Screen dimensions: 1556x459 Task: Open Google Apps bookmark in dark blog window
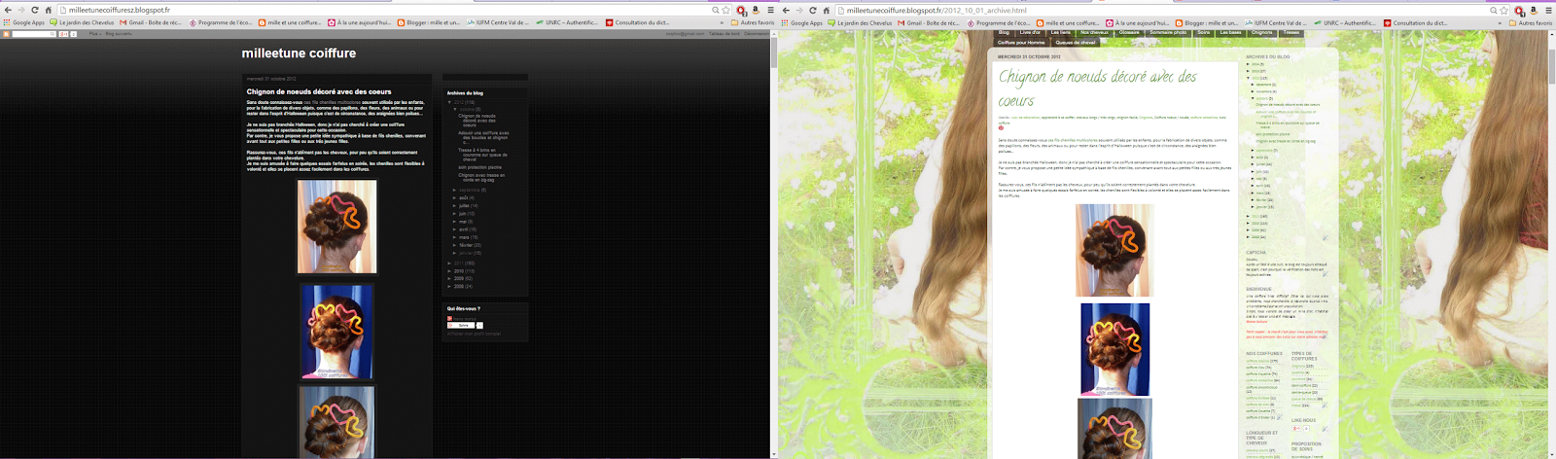[24, 22]
